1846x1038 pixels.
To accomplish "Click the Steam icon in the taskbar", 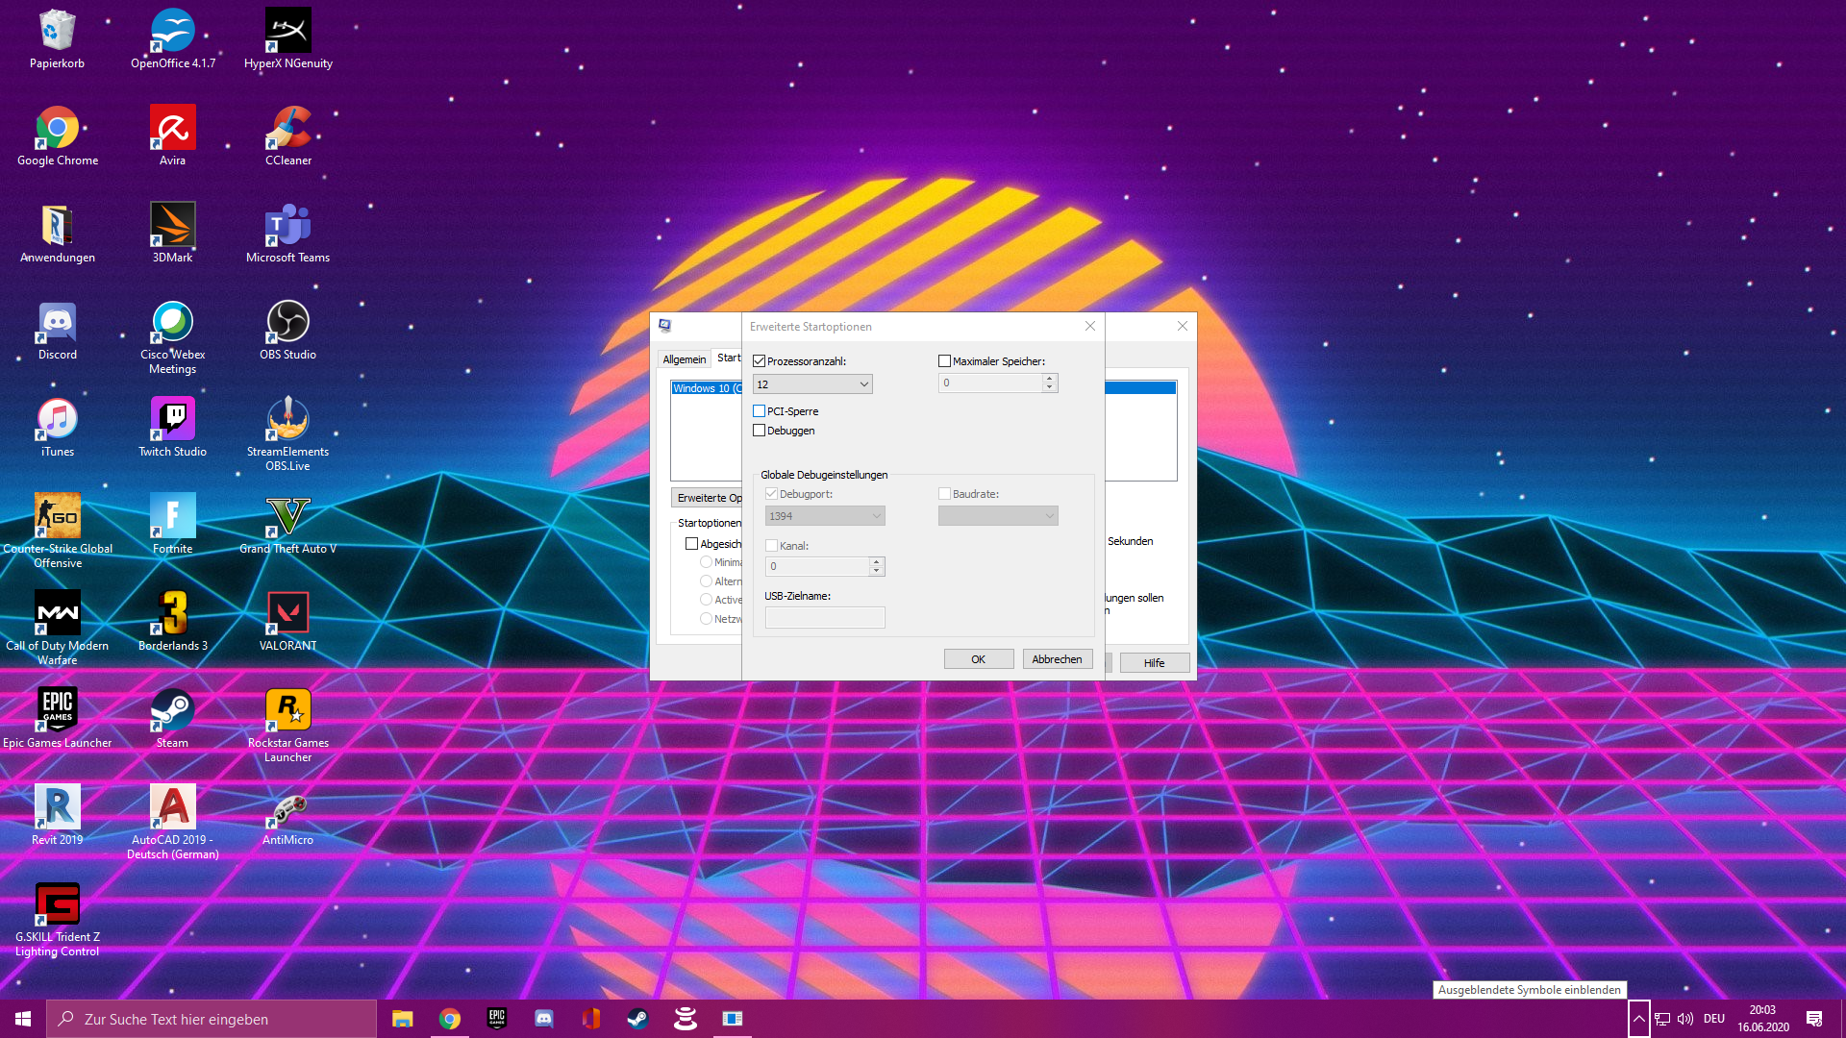I will [637, 1019].
